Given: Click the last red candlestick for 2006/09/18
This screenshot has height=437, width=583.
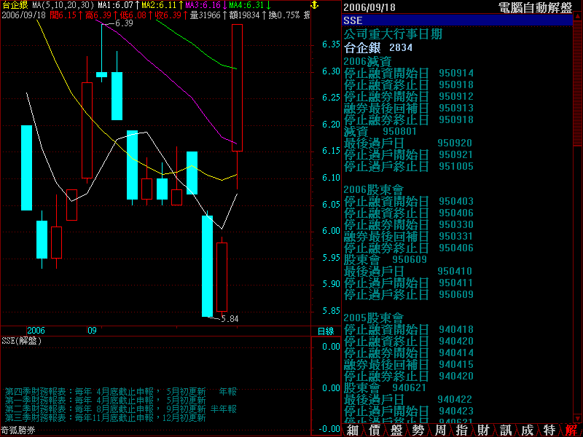Looking at the screenshot, I should (x=238, y=87).
